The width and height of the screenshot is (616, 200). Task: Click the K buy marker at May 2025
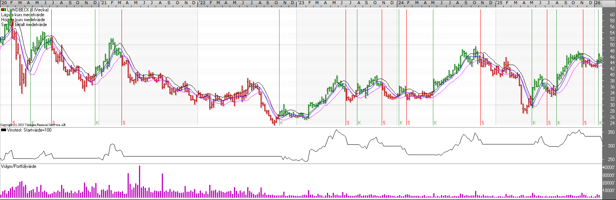pos(534,123)
